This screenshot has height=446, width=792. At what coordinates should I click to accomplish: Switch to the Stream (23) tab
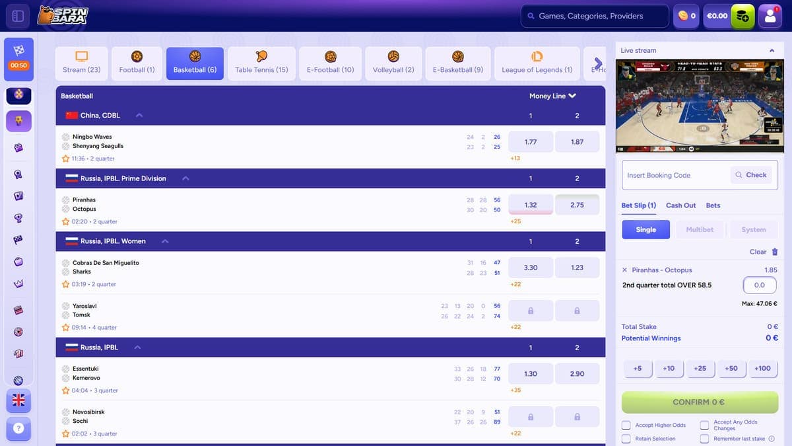(82, 63)
